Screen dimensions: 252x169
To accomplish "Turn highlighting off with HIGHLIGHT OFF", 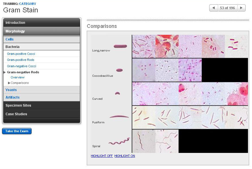I will coord(102,156).
